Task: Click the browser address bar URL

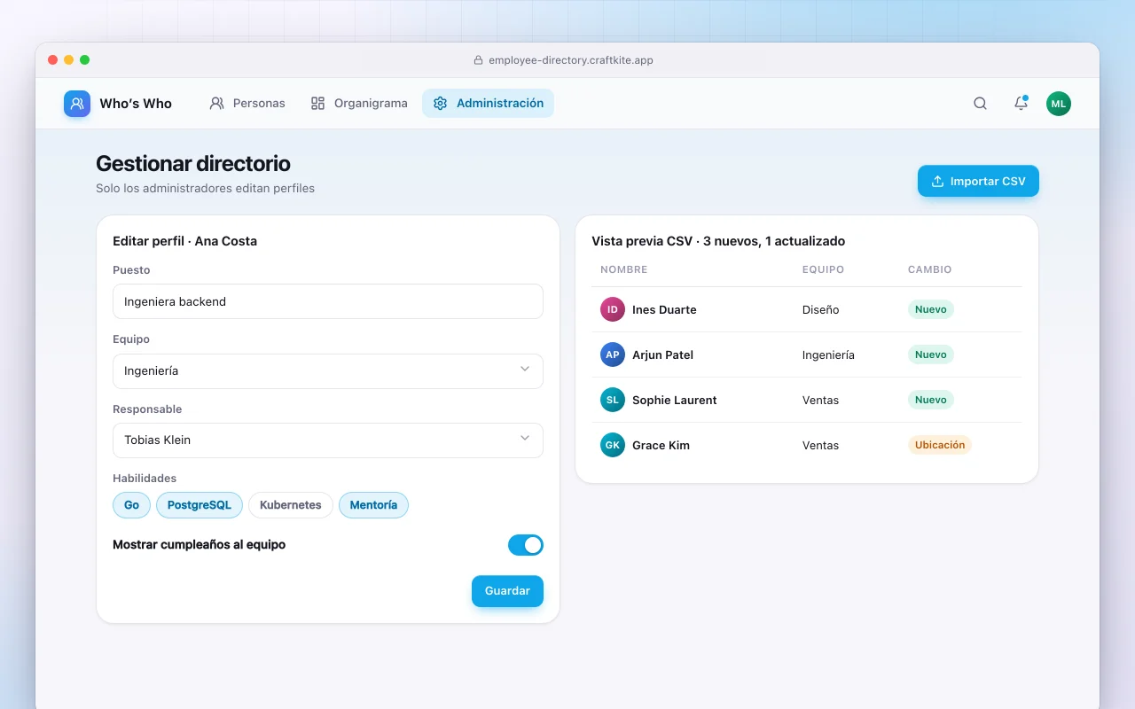Action: click(571, 60)
